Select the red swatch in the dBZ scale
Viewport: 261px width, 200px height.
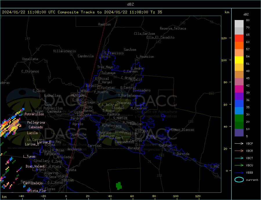click(239, 38)
